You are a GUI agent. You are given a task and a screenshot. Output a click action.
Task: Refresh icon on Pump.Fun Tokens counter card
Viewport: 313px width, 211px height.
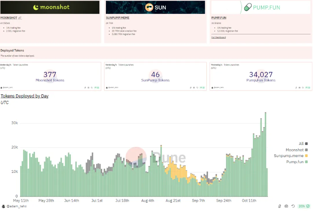[x=303, y=88]
